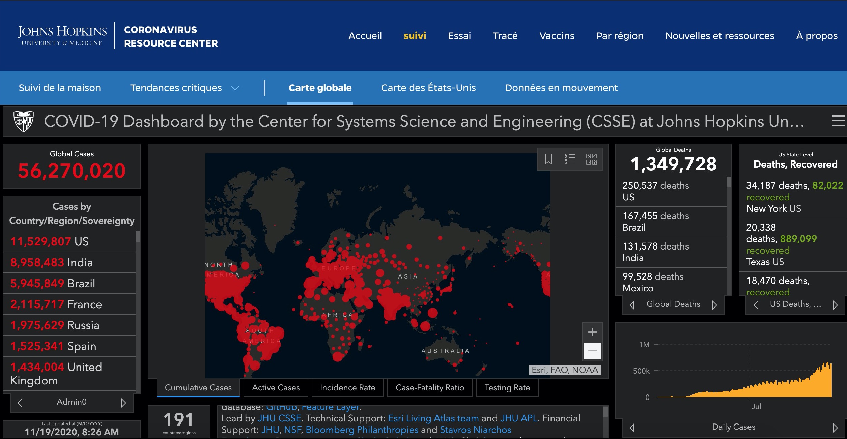Switch to the Active Cases tab

coord(276,388)
